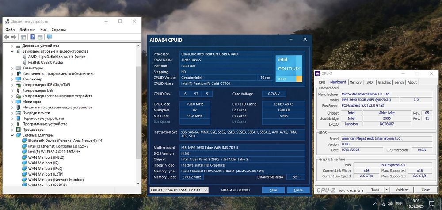Open the Справка menu

[x=59, y=29]
